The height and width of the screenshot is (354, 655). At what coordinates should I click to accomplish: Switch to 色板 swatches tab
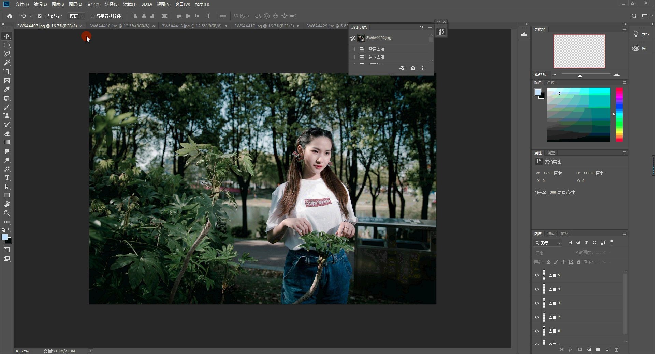pyautogui.click(x=551, y=83)
